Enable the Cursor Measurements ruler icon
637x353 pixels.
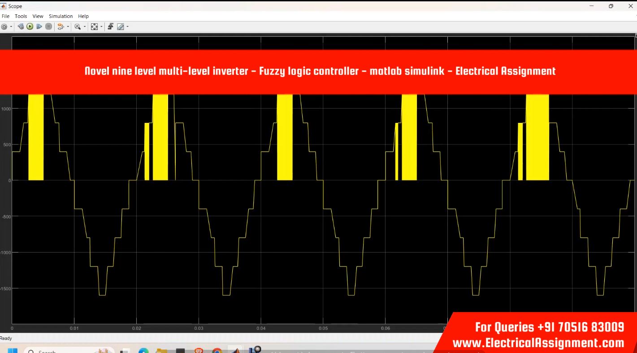click(120, 26)
